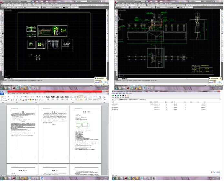This screenshot has width=224, height=181.
Task: Click the Test icon in 7-Zip toolbar
Action: click(118, 96)
